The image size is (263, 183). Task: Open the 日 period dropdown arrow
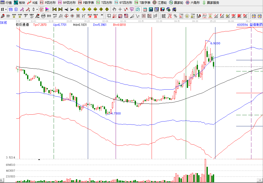(x=6, y=10)
